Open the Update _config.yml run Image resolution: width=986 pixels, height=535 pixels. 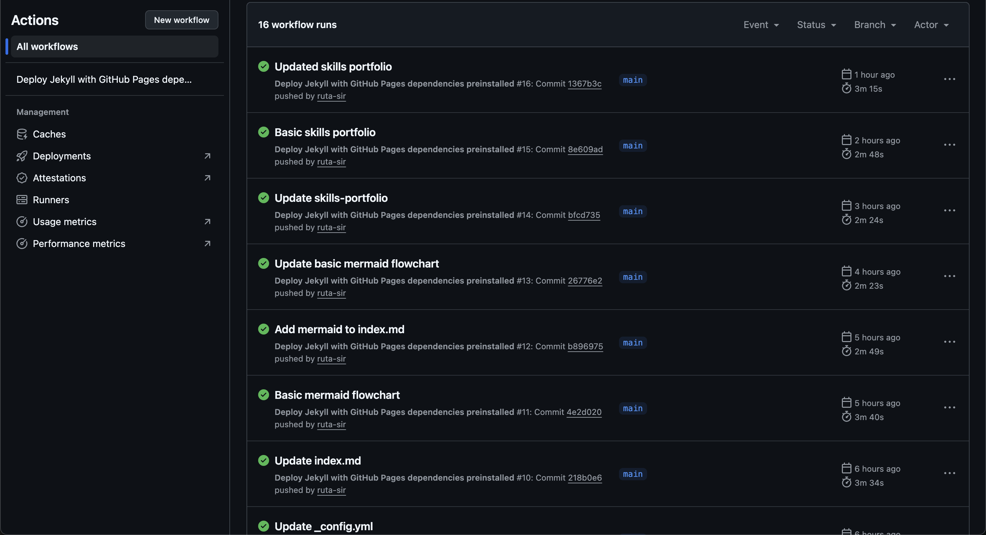pos(324,526)
